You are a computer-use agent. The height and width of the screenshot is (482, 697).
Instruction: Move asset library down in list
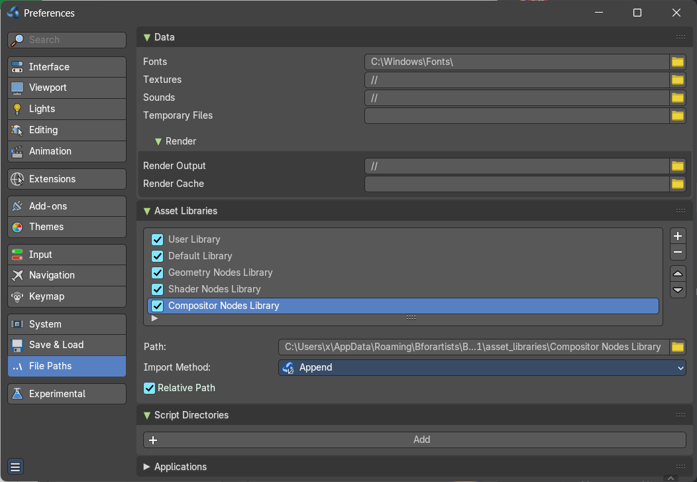677,290
